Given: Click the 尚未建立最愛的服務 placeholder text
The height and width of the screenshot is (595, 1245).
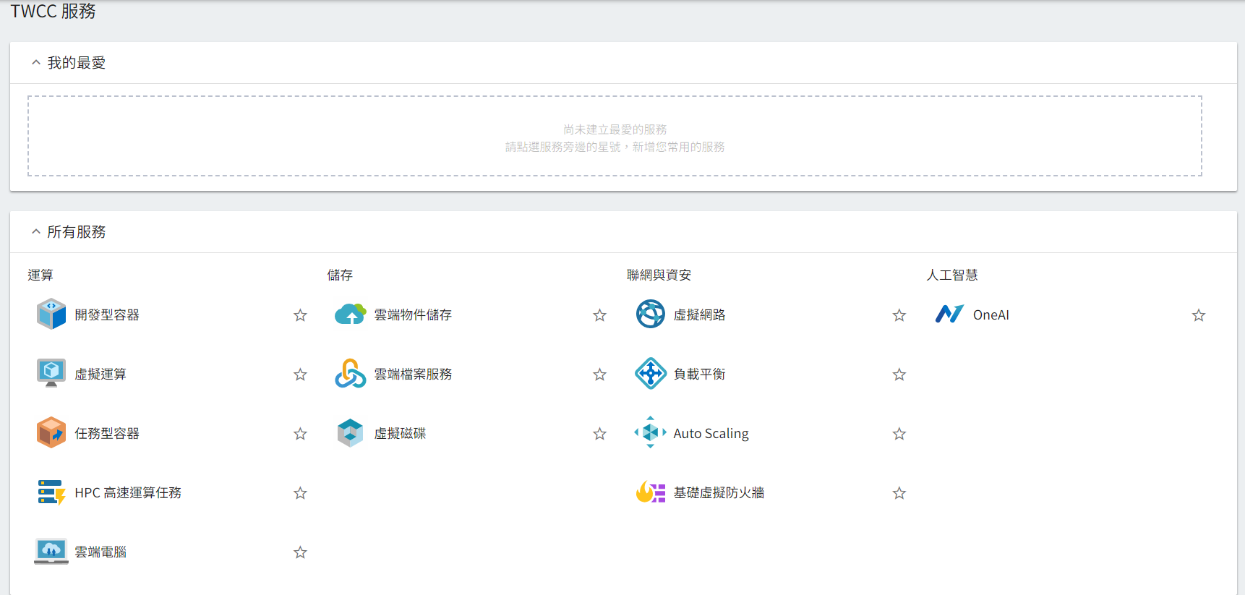Looking at the screenshot, I should point(615,129).
